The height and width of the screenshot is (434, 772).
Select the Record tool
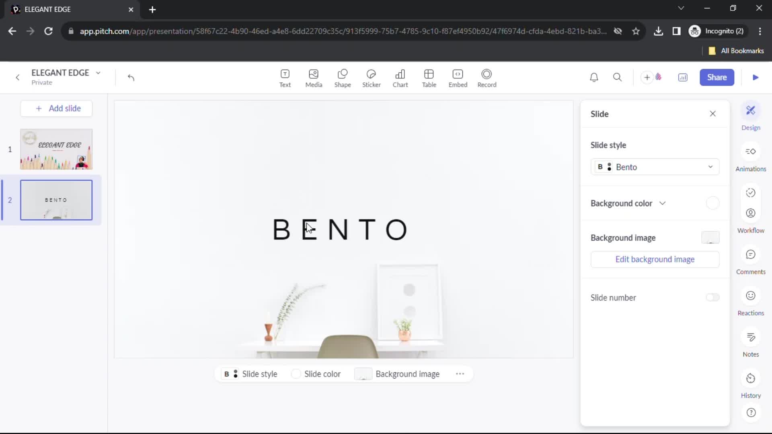(x=486, y=78)
